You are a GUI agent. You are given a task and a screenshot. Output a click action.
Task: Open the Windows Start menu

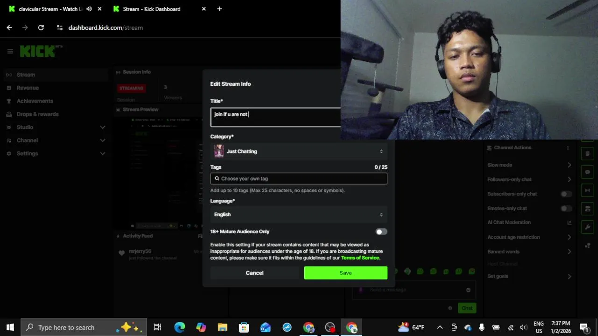click(10, 327)
